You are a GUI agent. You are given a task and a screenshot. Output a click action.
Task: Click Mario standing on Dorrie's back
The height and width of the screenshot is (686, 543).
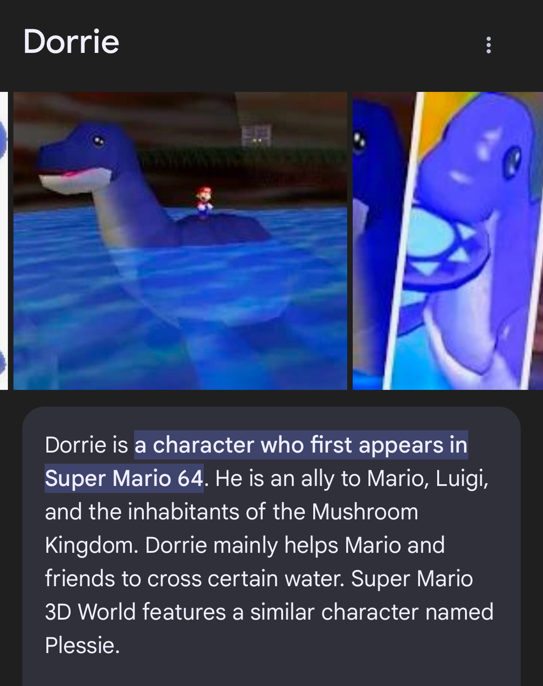pos(203,201)
